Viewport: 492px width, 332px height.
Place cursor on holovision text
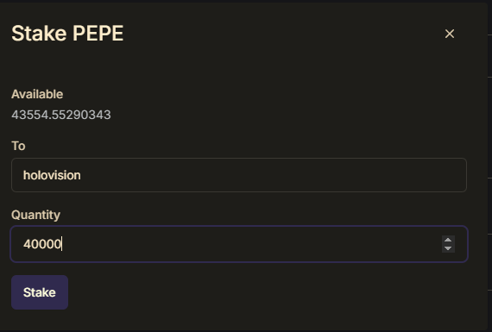click(x=52, y=175)
